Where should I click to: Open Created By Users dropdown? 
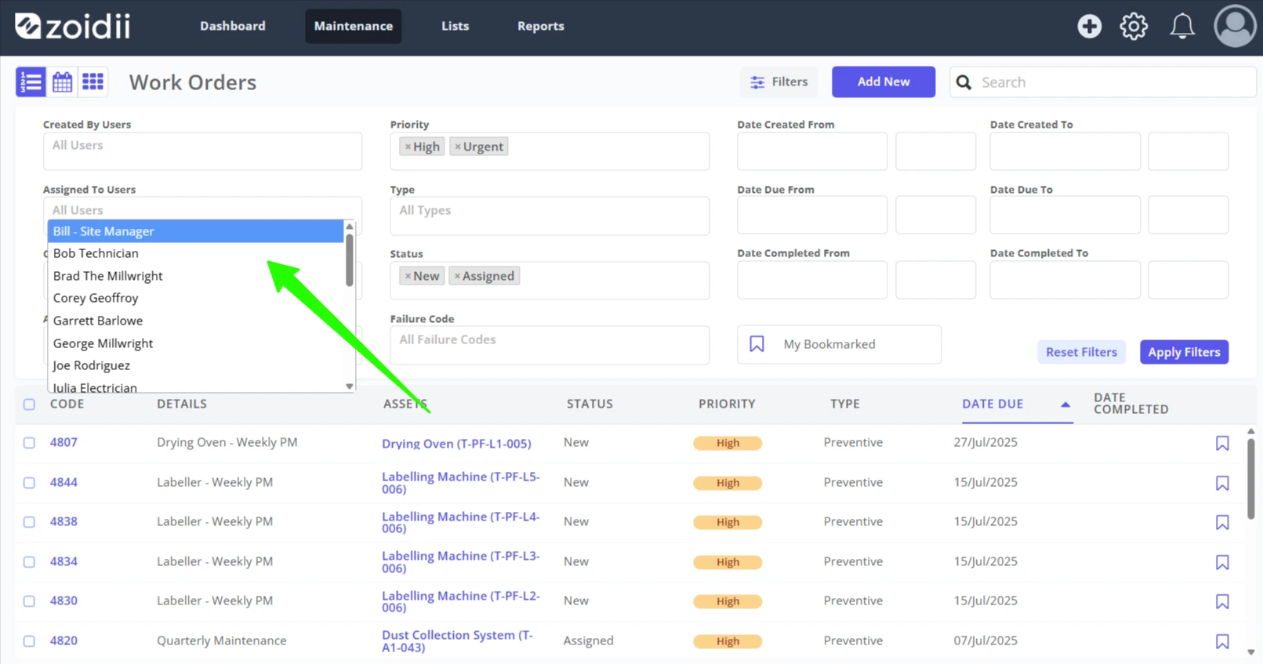pyautogui.click(x=202, y=151)
